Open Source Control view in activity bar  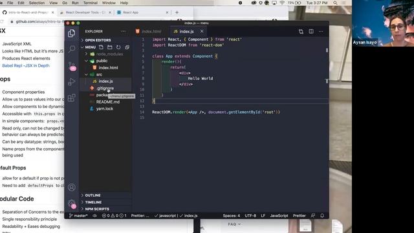click(x=72, y=66)
